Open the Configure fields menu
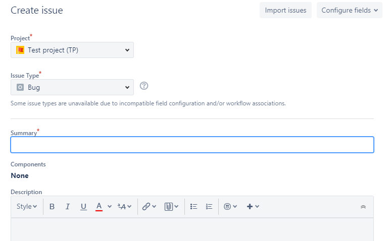 click(x=349, y=10)
